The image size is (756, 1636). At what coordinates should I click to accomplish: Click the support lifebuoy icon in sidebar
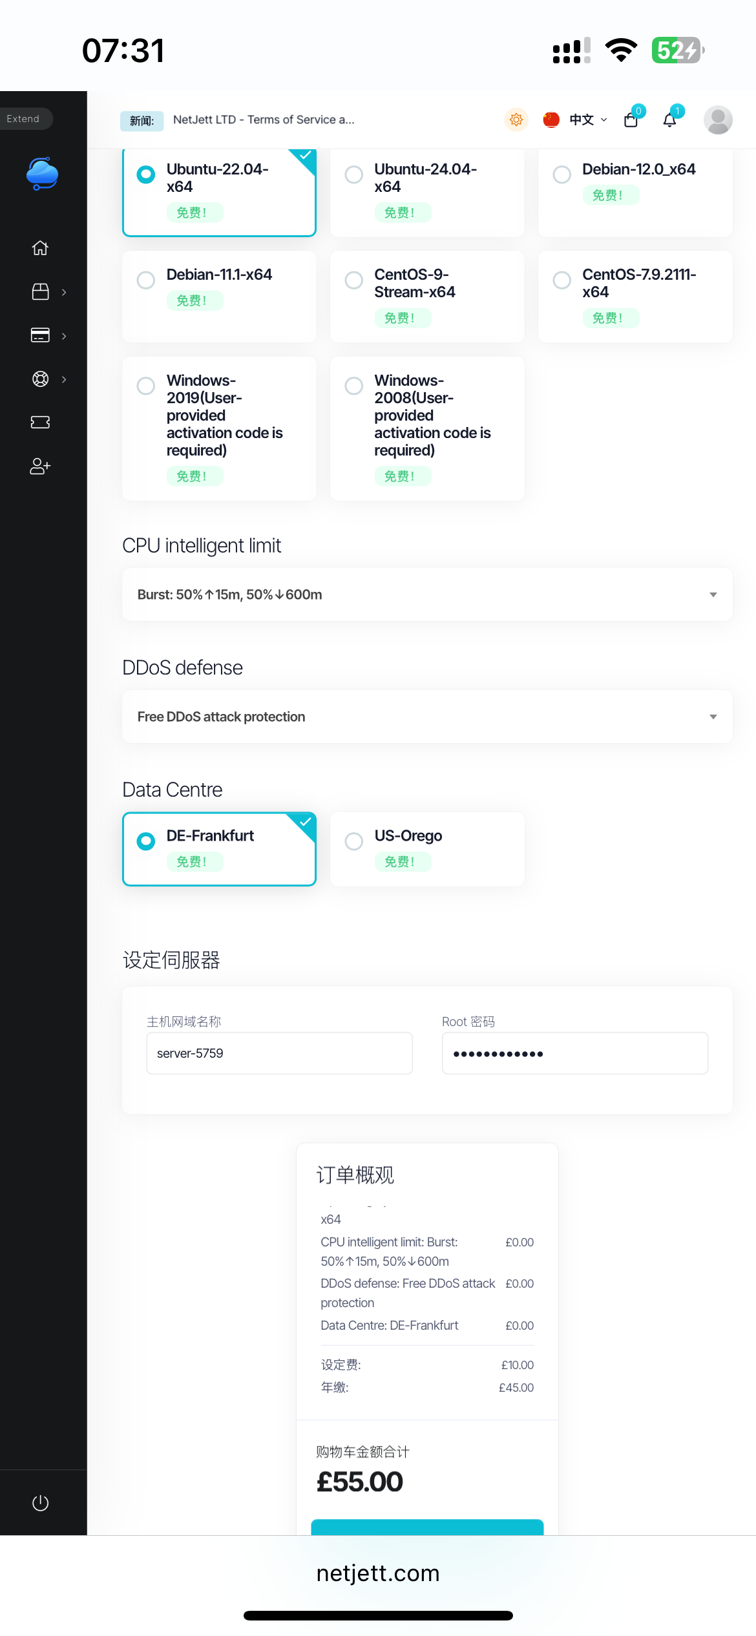click(x=40, y=379)
